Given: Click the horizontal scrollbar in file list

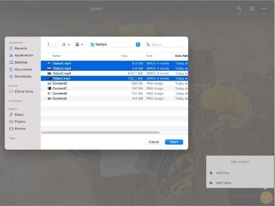Looking at the screenshot, I should click(x=100, y=133).
